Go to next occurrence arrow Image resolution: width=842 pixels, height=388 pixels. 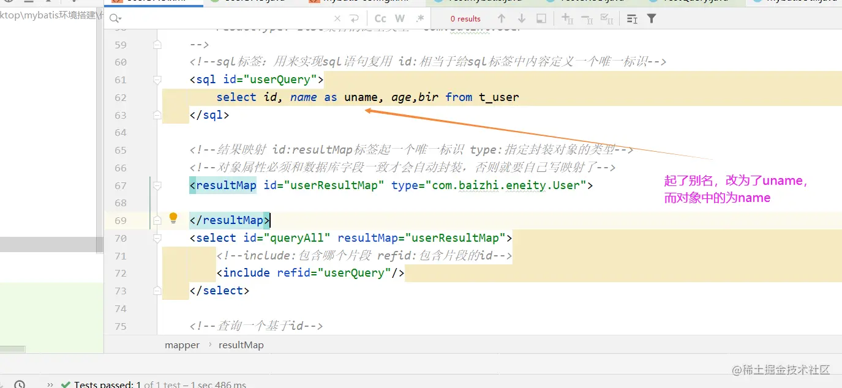click(x=521, y=19)
